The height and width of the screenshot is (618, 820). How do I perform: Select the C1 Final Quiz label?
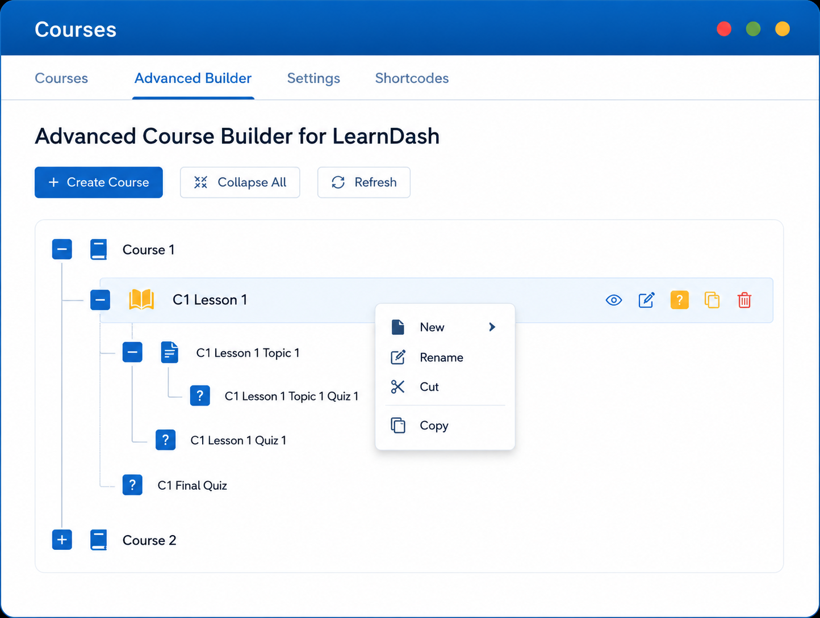[x=193, y=485]
